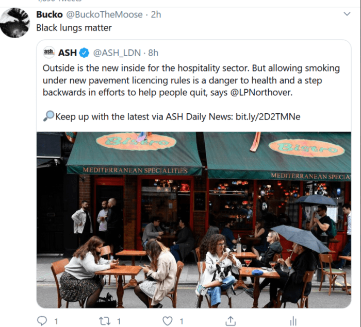
Task: Click the Black lungs matter tweet text
Action: (x=74, y=28)
